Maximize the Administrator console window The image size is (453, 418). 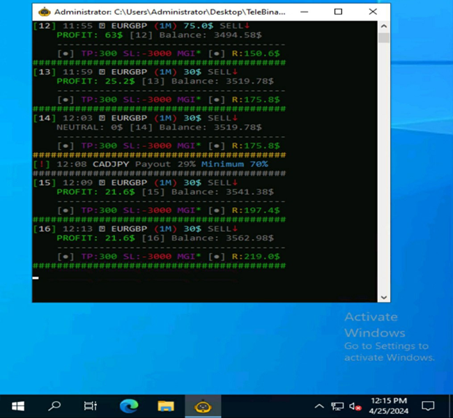click(338, 12)
